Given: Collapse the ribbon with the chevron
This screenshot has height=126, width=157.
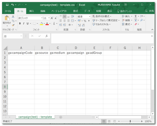Looking at the screenshot, I should click(x=152, y=30).
